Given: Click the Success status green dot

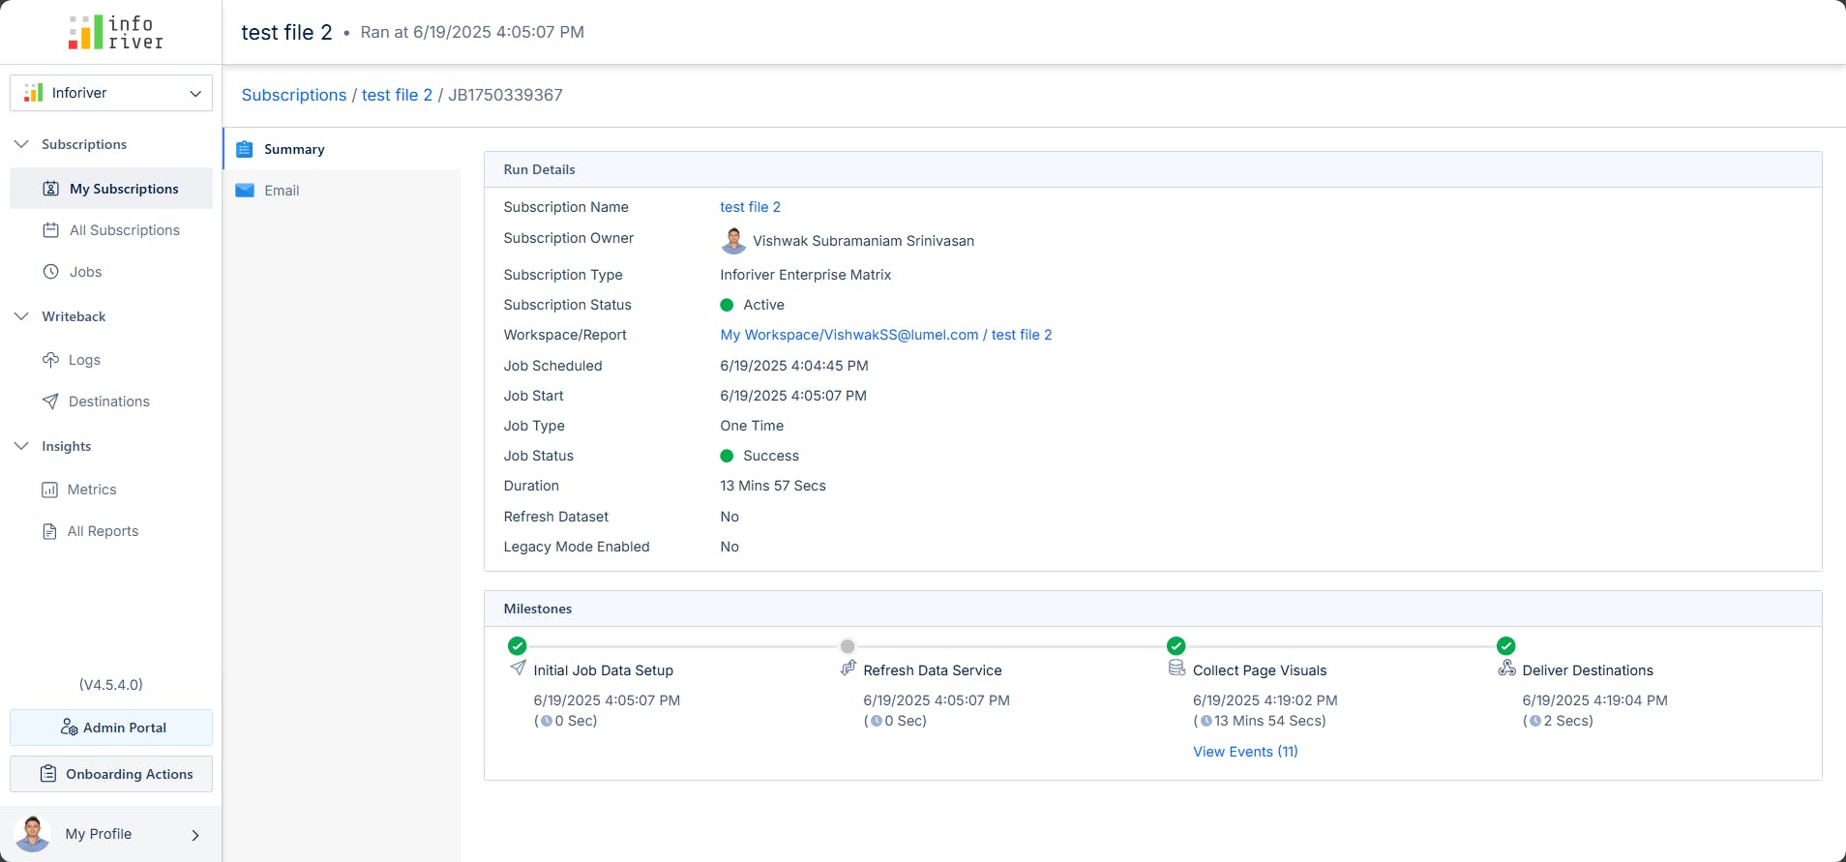Looking at the screenshot, I should pos(727,456).
